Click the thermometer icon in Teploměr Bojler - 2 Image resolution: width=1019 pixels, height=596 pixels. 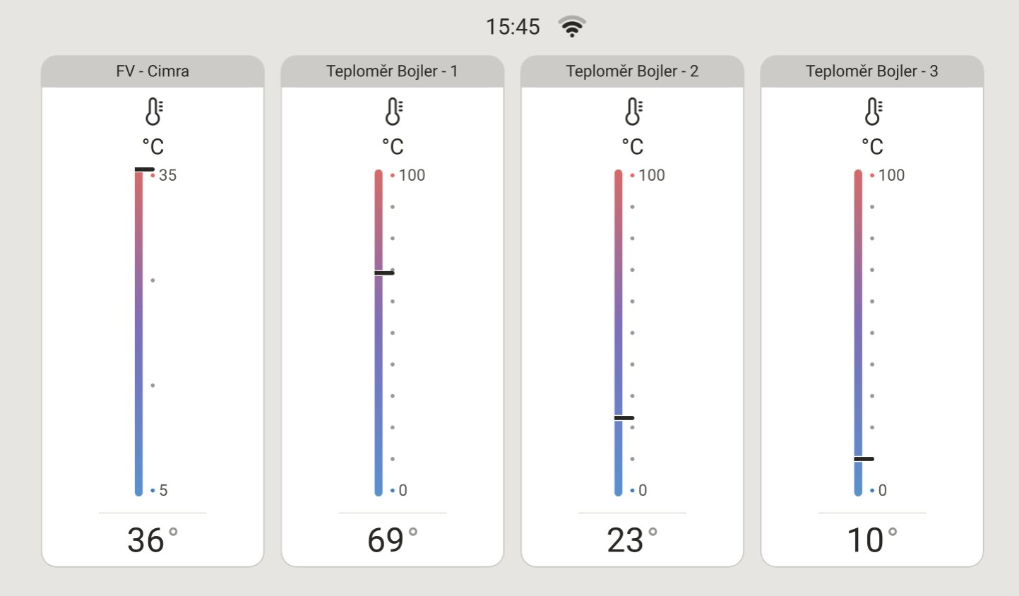633,112
